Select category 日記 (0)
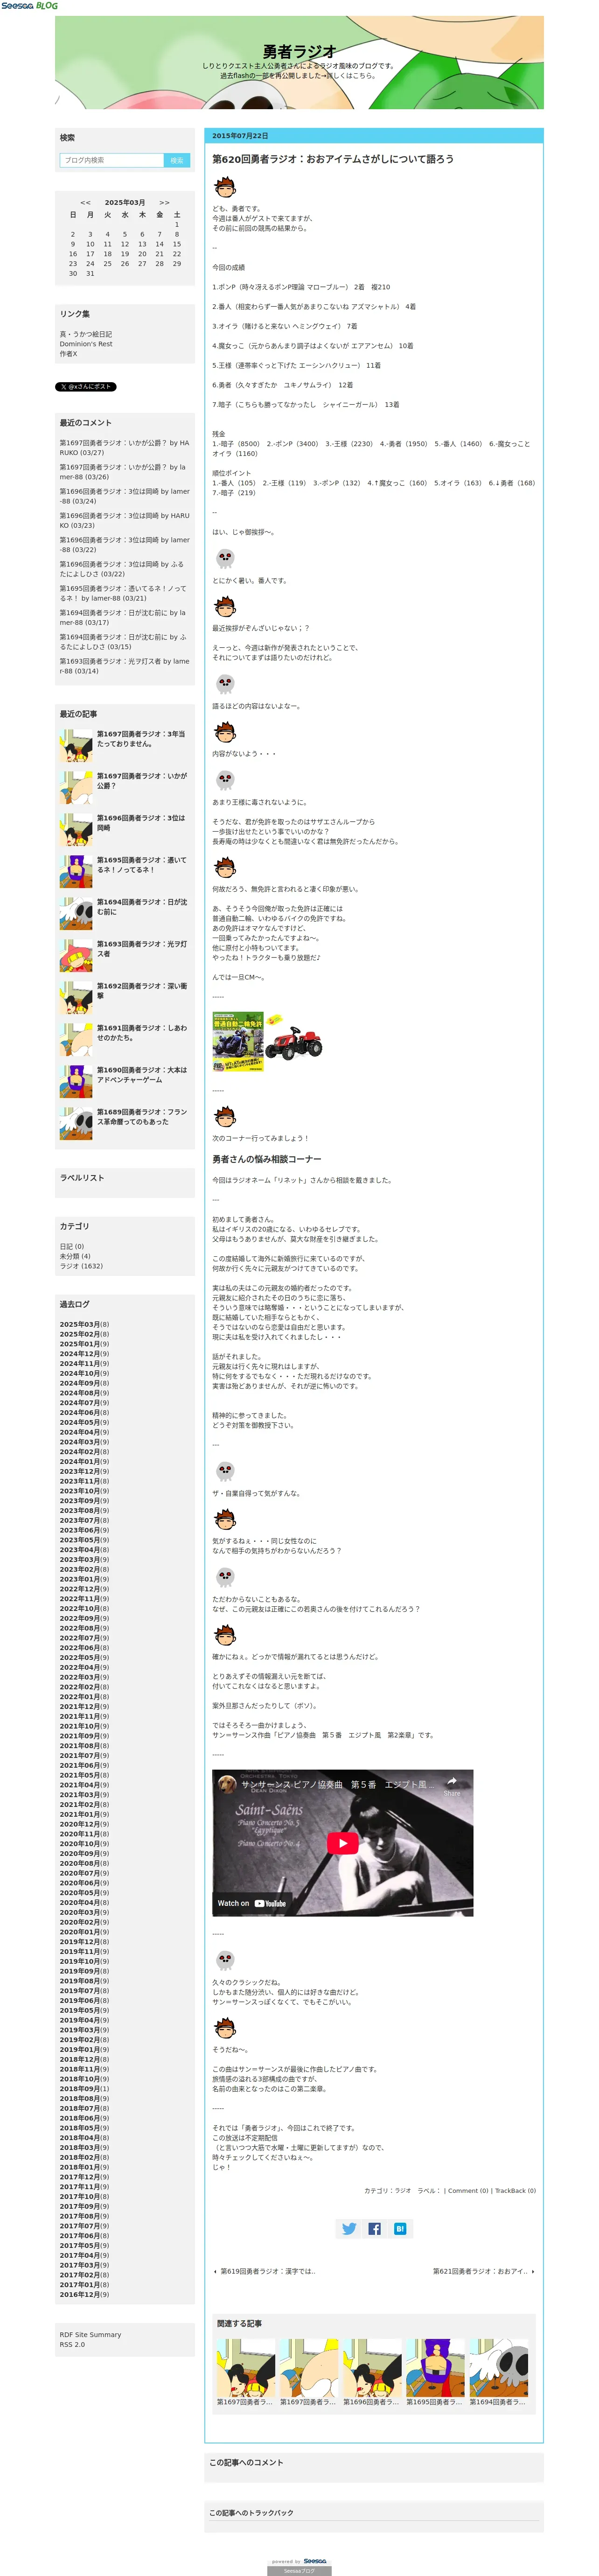Viewport: 599px width, 2576px height. pyautogui.click(x=72, y=1246)
